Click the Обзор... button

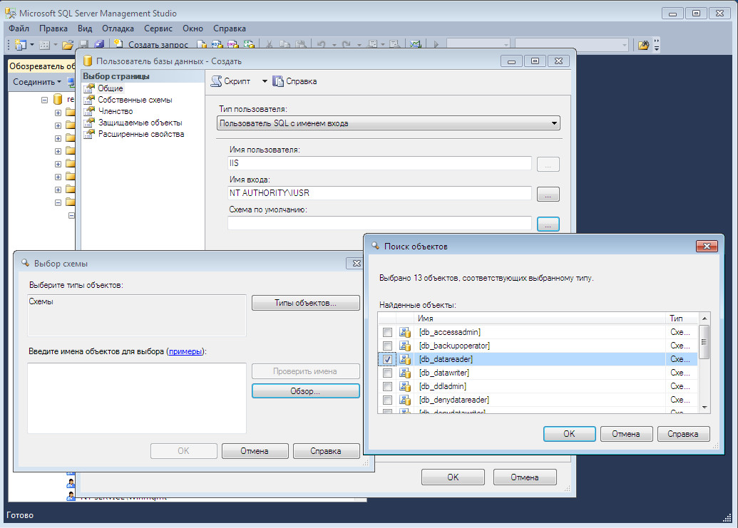coord(305,391)
